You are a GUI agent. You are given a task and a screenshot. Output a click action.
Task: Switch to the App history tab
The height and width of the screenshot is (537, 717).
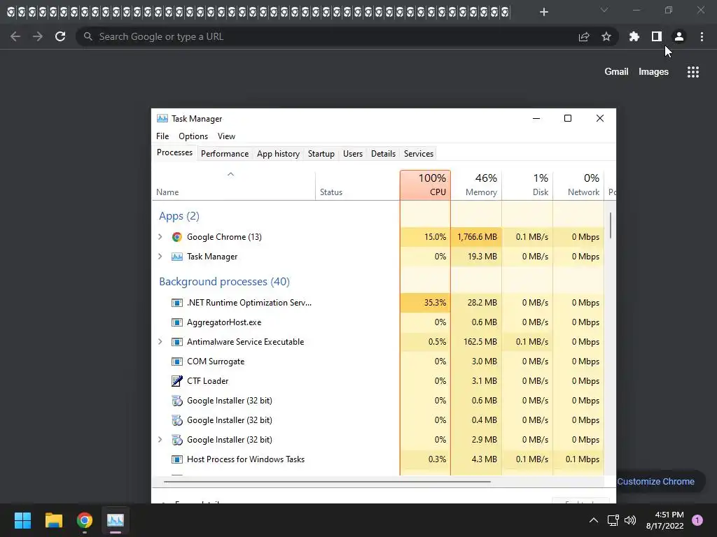(x=278, y=154)
